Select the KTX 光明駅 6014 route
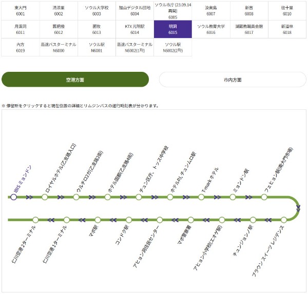 [135, 29]
